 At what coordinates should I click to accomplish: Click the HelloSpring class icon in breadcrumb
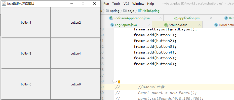(140, 11)
